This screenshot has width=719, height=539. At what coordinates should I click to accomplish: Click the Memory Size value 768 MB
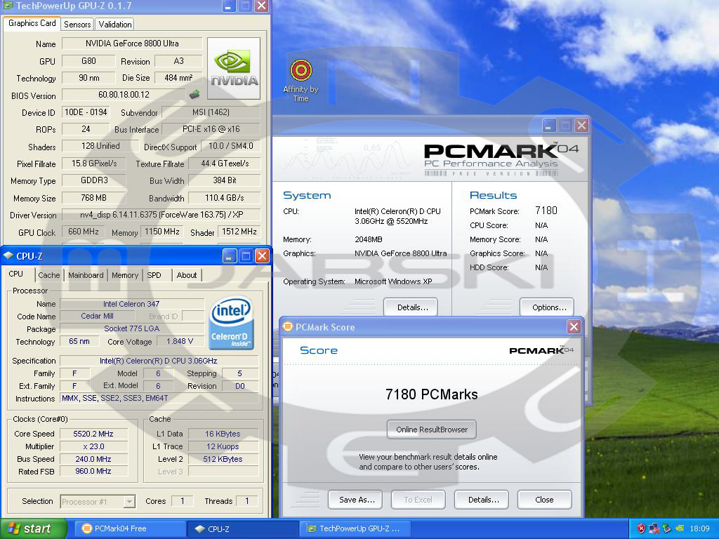[x=93, y=198]
